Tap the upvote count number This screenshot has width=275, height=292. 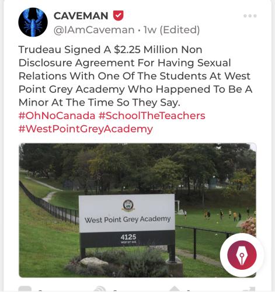tap(189, 290)
